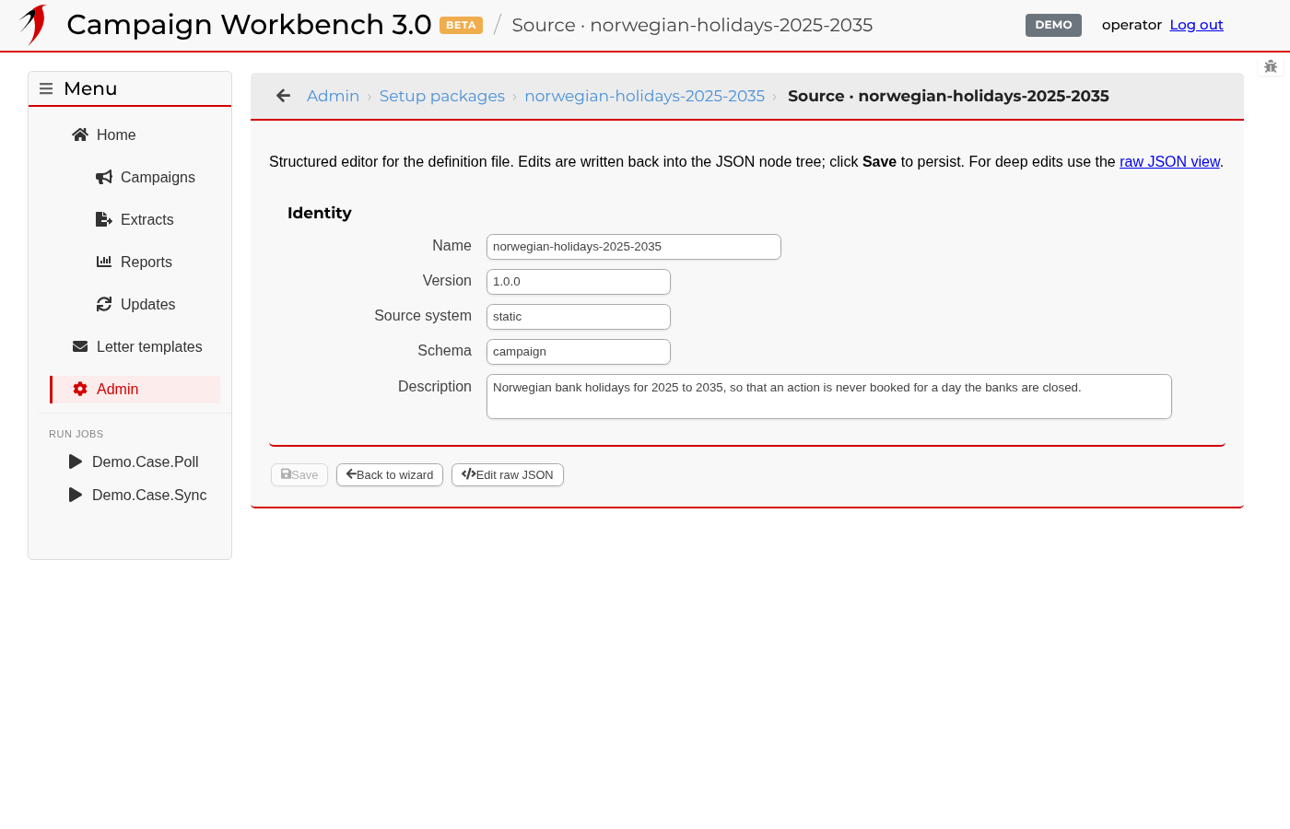Click Back to wizard button
The image size is (1290, 829).
coord(390,474)
